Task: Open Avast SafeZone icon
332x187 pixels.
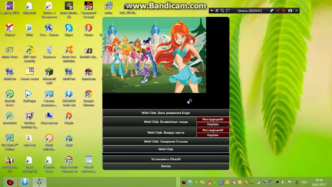Action: pos(49,142)
